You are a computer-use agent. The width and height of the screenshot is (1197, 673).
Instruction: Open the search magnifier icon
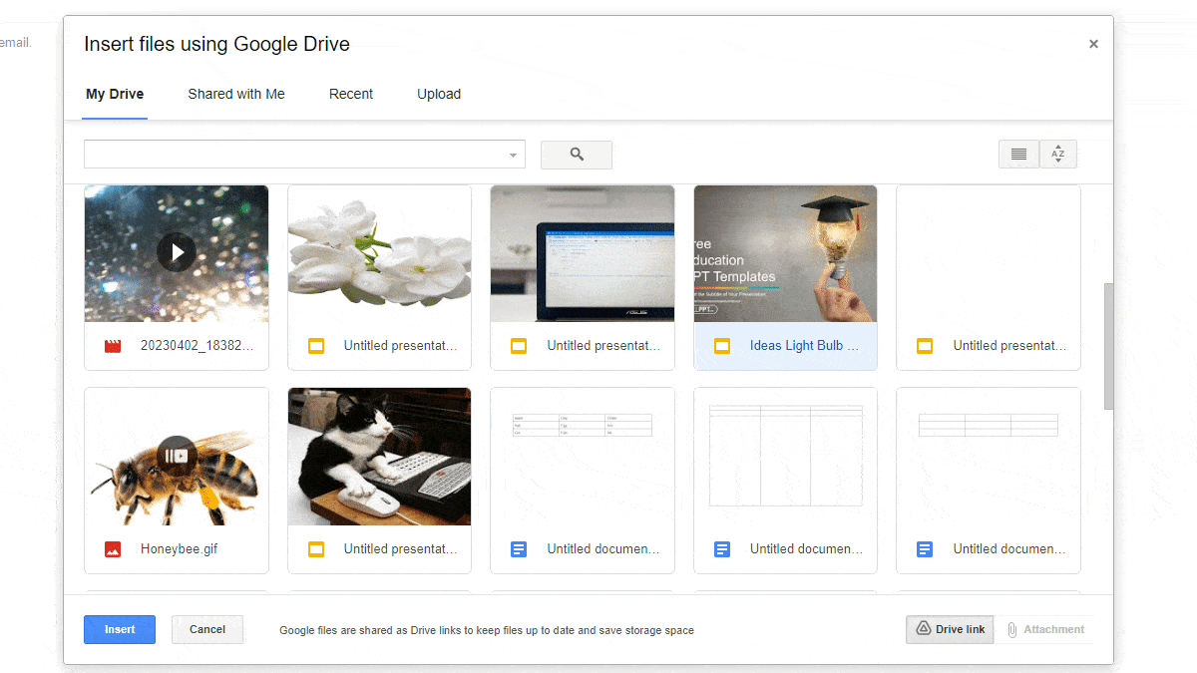[x=576, y=155]
